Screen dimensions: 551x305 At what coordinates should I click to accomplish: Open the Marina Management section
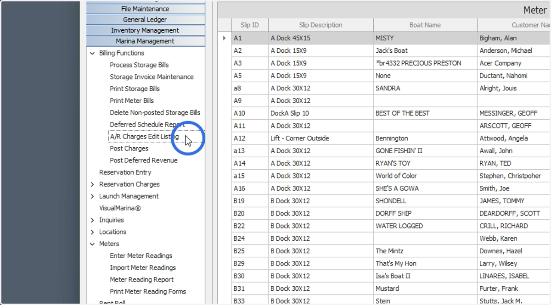(145, 41)
